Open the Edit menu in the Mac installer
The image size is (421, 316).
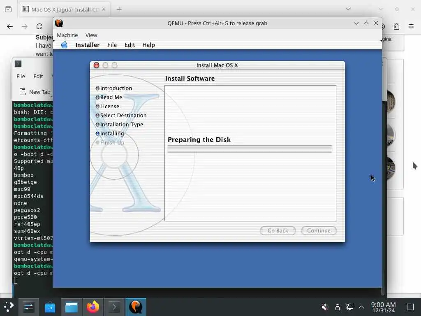(130, 45)
